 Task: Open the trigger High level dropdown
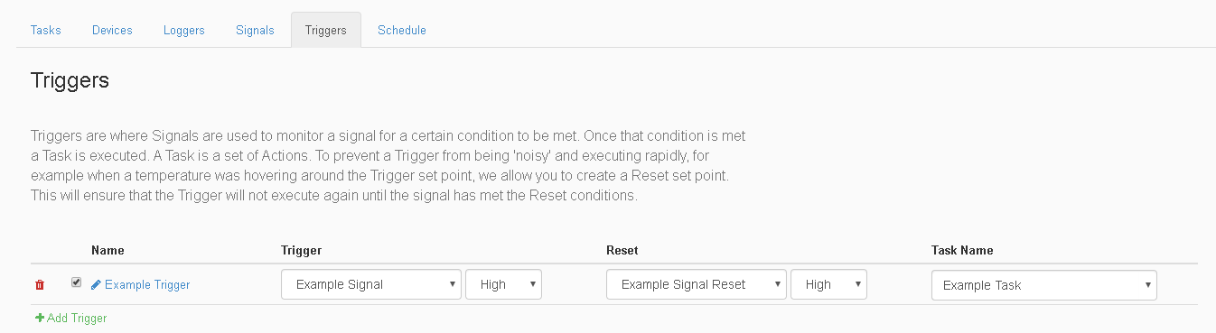pyautogui.click(x=503, y=284)
